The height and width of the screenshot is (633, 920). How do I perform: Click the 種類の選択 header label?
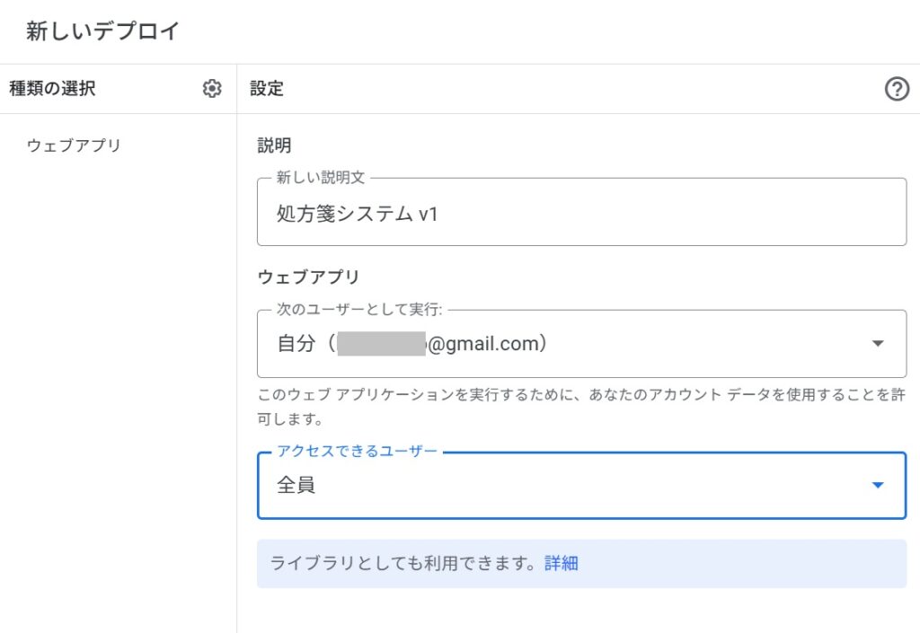click(52, 89)
